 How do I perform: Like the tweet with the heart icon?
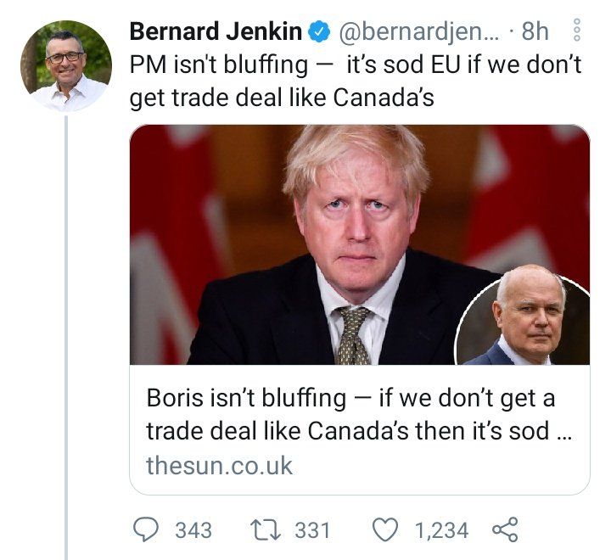click(x=385, y=530)
